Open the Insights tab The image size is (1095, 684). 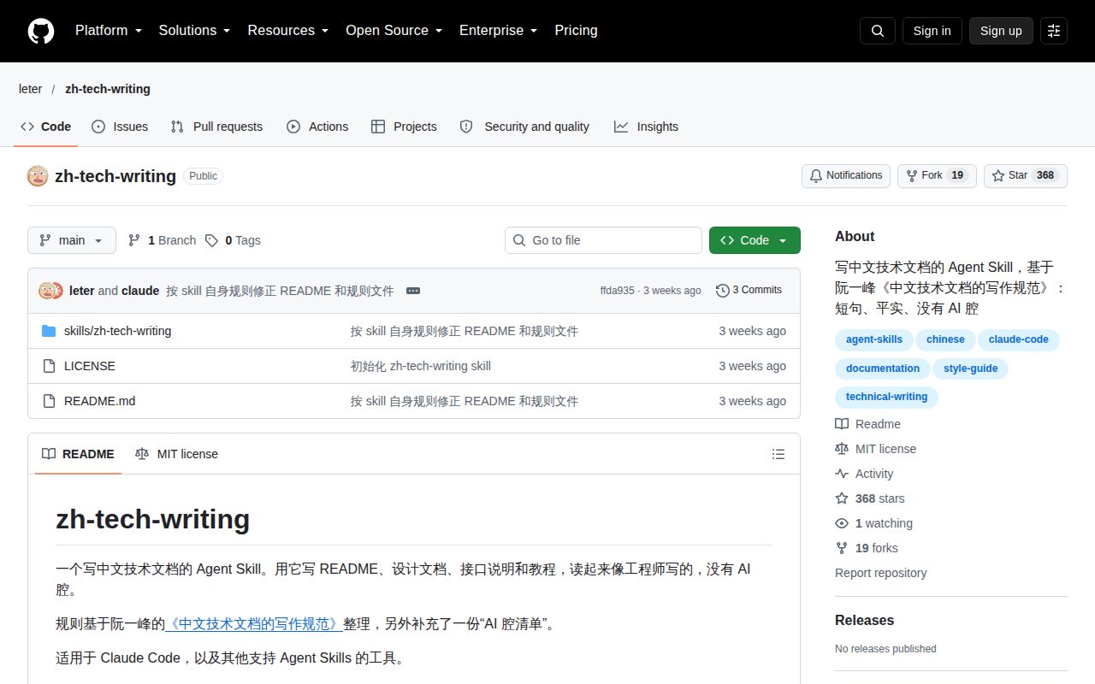tap(646, 127)
